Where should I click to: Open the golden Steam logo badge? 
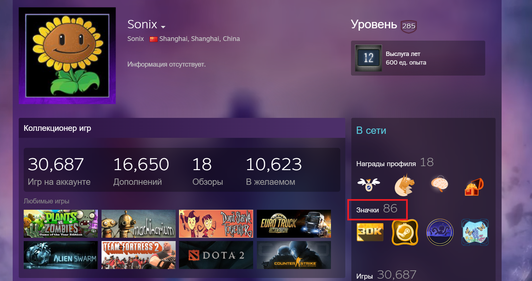405,232
